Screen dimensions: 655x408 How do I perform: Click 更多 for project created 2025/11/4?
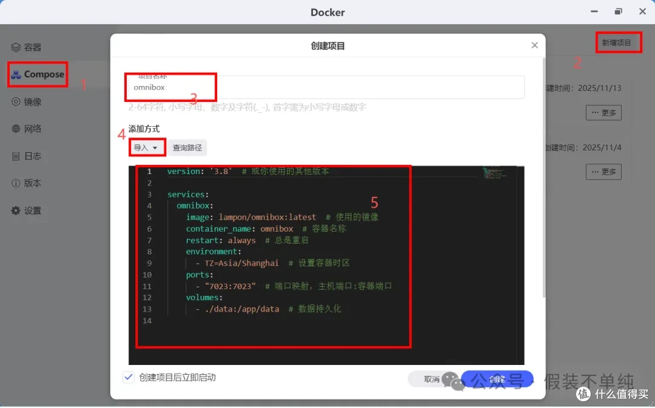click(603, 172)
